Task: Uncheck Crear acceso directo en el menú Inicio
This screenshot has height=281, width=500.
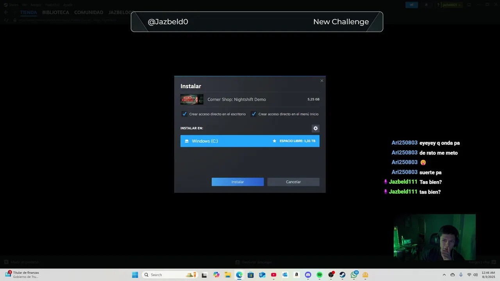Action: point(254,114)
